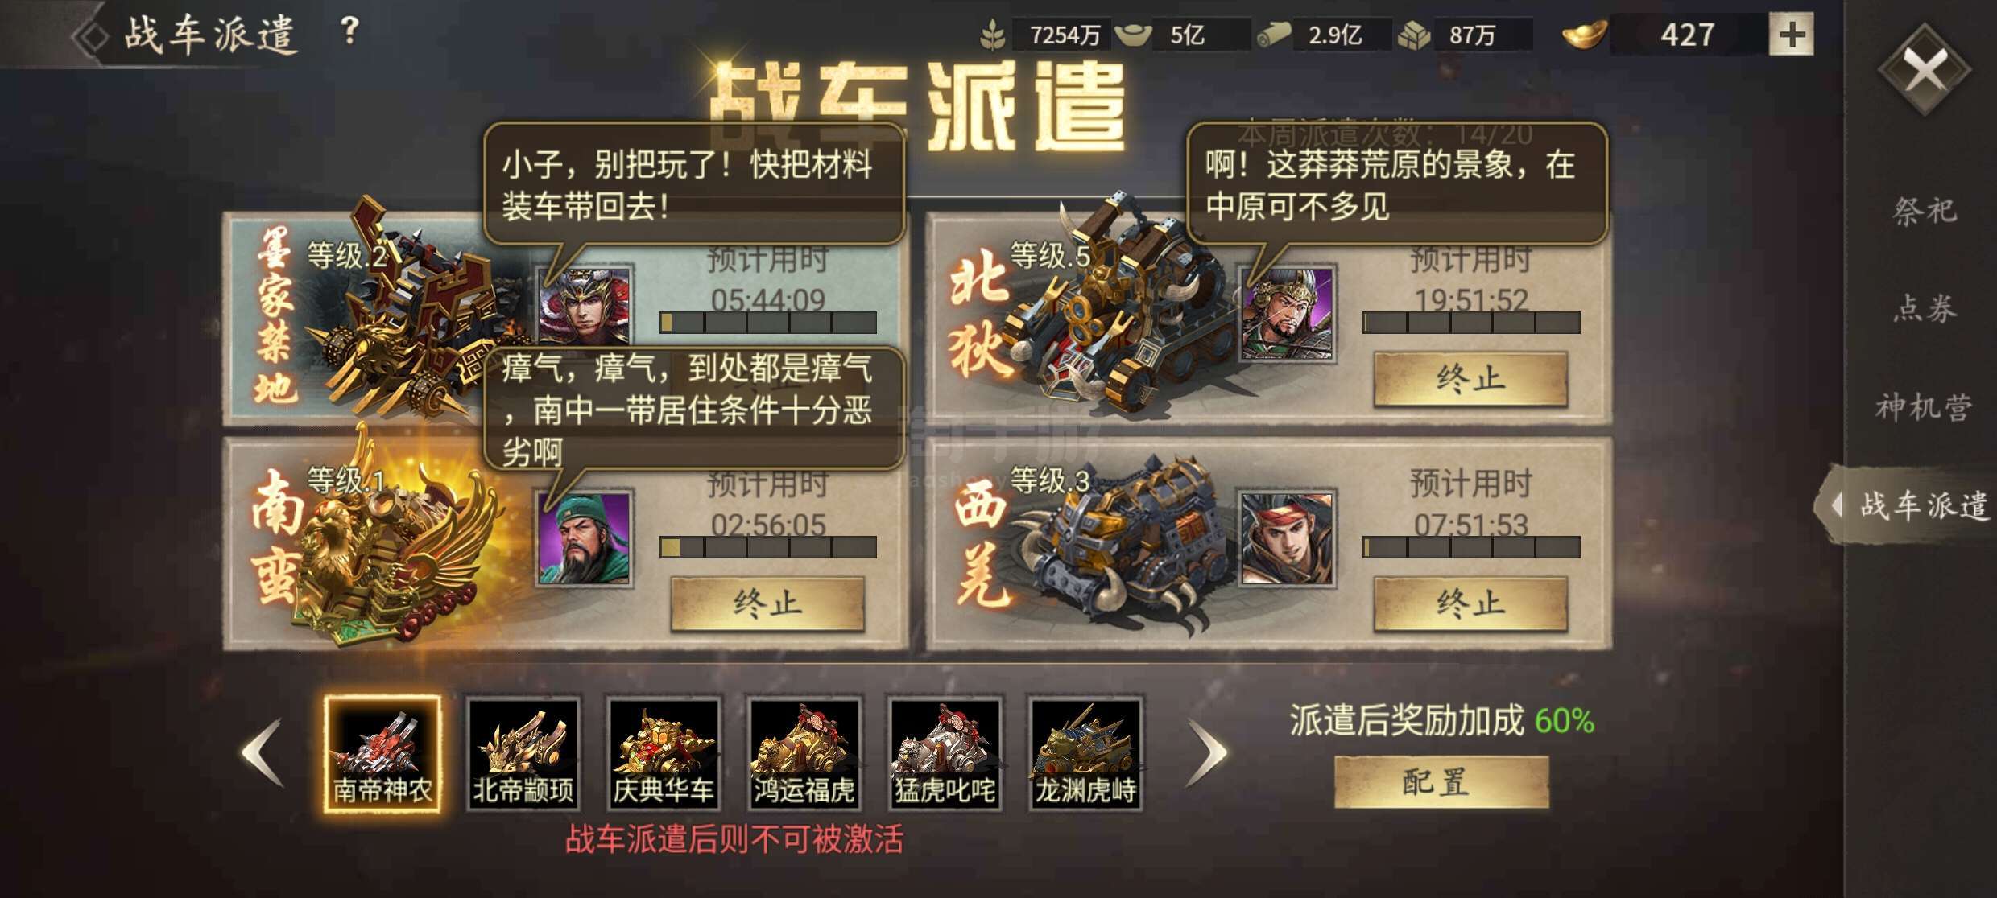Screen dimensions: 1997x898
Task: Open the 配置 configuration button
Action: coord(1441,781)
